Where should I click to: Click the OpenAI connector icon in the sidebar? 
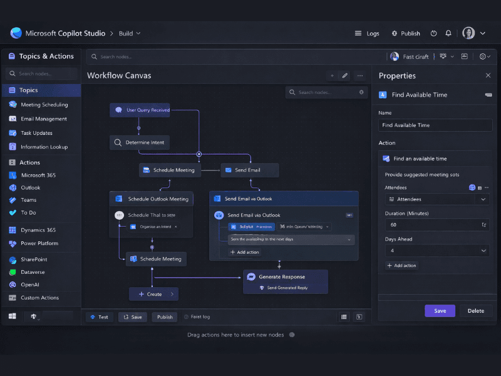tap(13, 285)
